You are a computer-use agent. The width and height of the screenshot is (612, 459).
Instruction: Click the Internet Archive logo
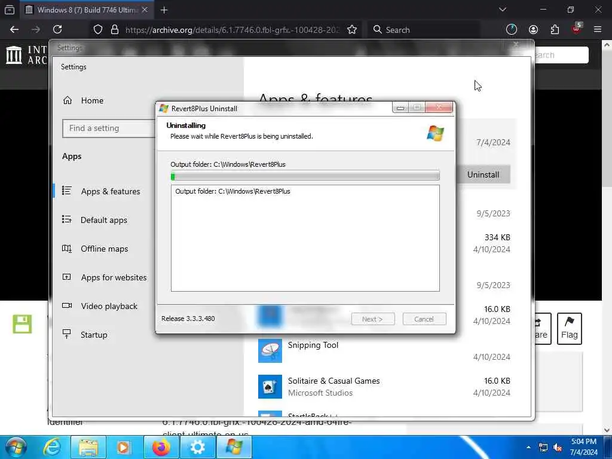(x=26, y=55)
